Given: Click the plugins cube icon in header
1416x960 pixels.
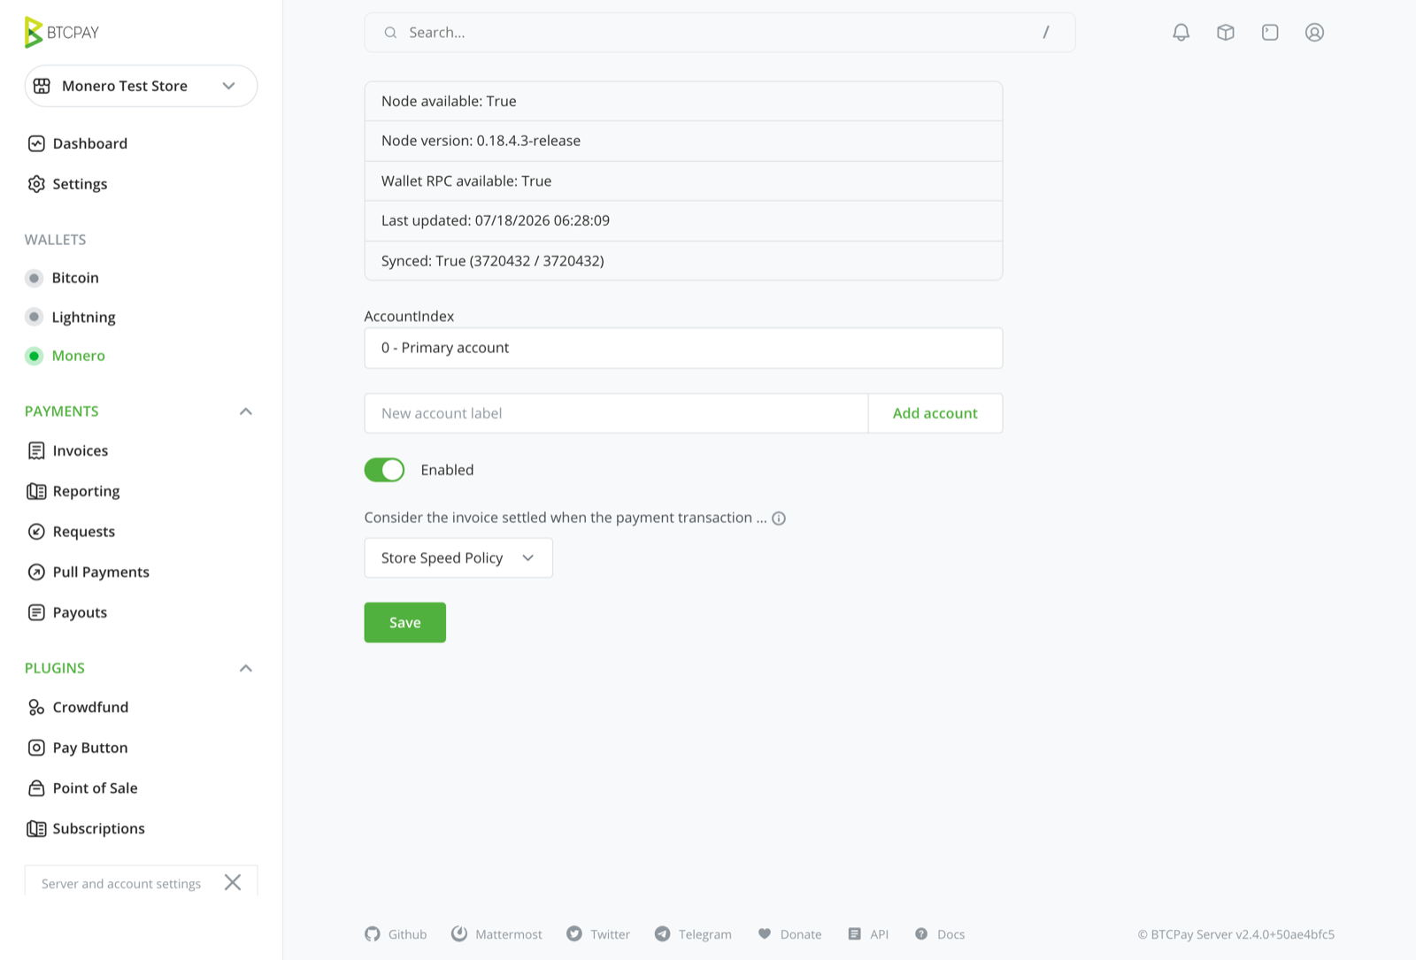Looking at the screenshot, I should click(1226, 33).
